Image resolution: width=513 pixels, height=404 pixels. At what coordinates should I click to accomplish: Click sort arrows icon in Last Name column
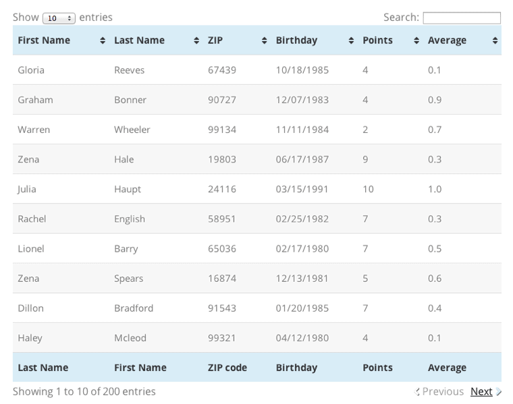(196, 41)
